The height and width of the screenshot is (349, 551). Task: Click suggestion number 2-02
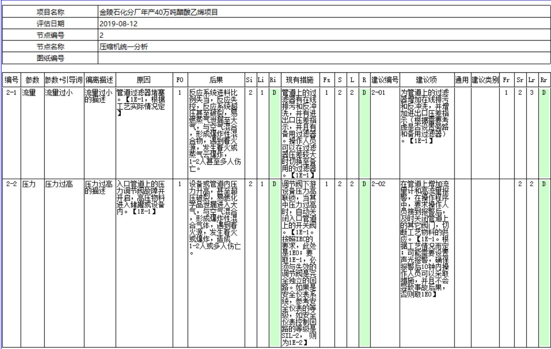pos(385,263)
